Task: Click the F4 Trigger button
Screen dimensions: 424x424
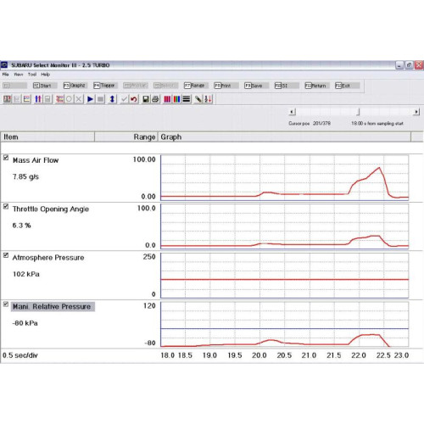Action: [x=105, y=86]
